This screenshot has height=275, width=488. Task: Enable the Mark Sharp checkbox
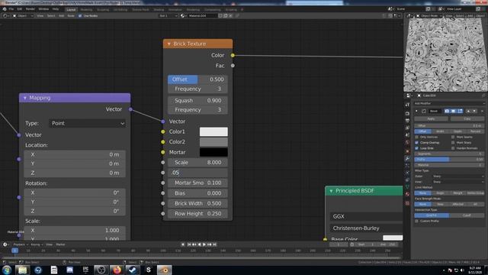453,143
